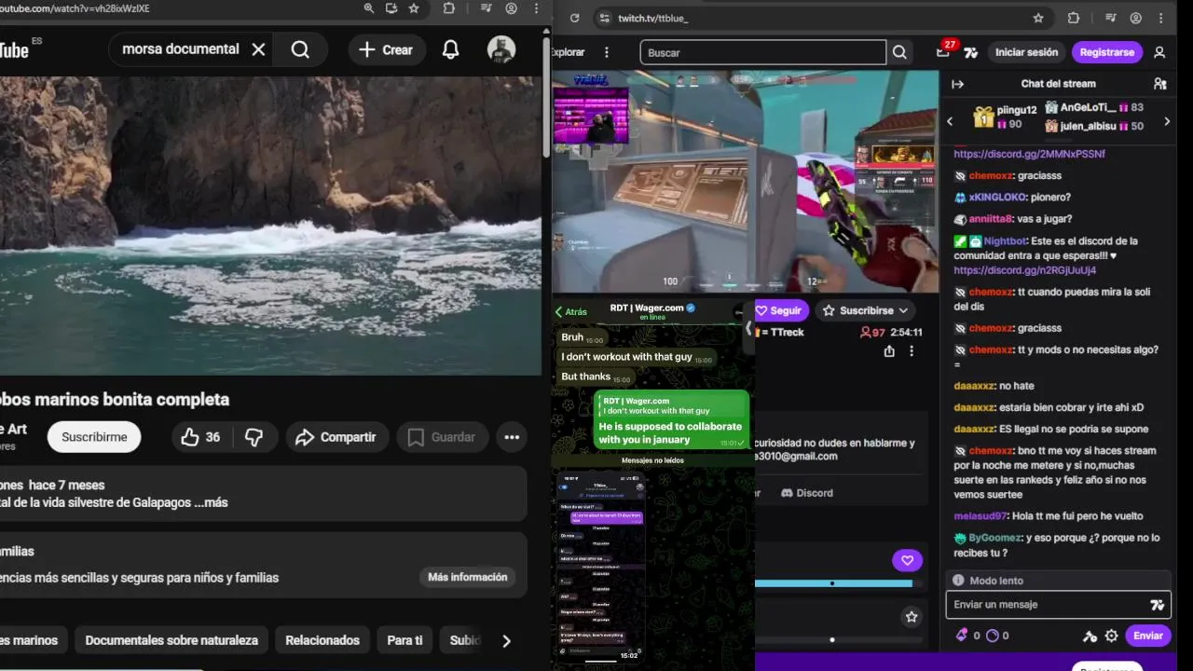This screenshot has width=1193, height=671.
Task: Show next chat leaderboard entries arrow
Action: pos(1167,121)
